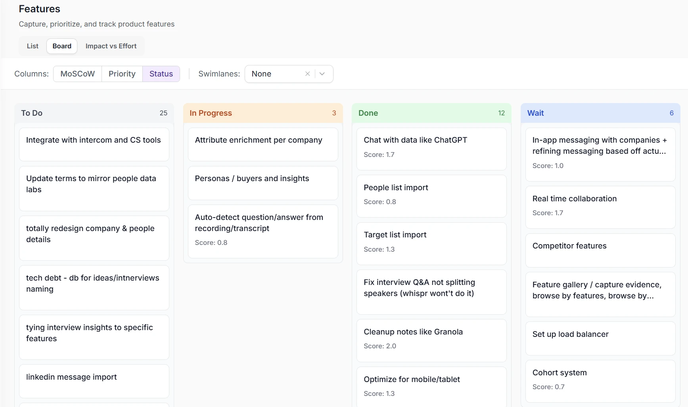Click the To Do count 25

pos(163,113)
